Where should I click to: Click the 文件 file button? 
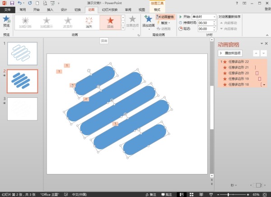[8, 9]
